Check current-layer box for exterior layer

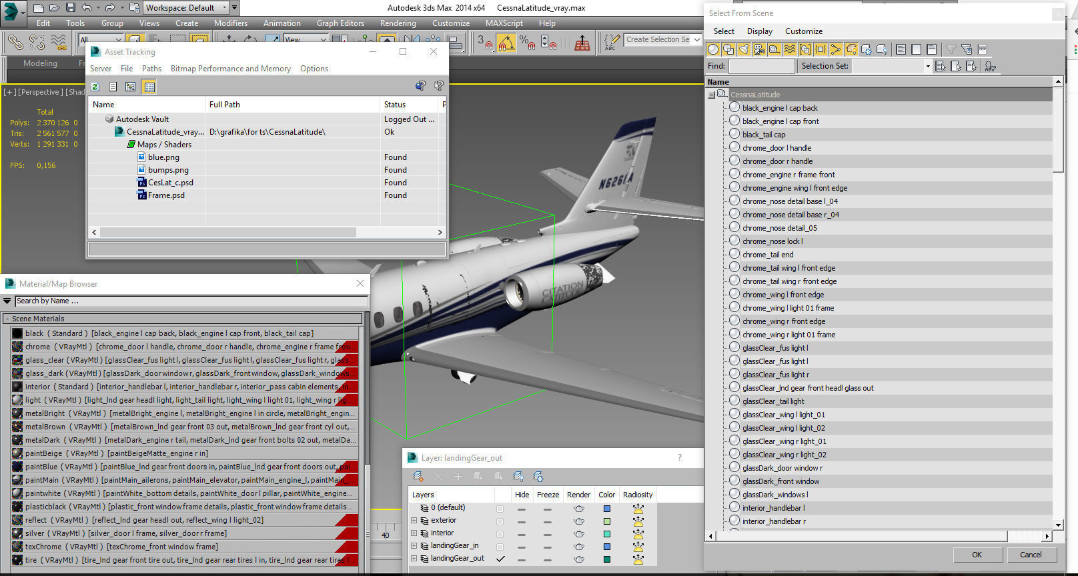(500, 521)
